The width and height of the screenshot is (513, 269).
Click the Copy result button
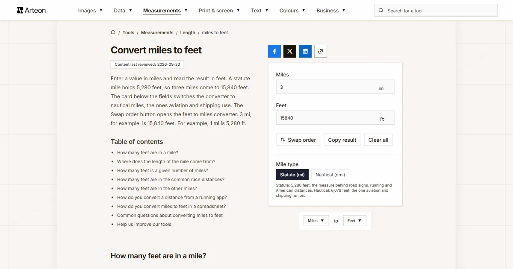[342, 140]
